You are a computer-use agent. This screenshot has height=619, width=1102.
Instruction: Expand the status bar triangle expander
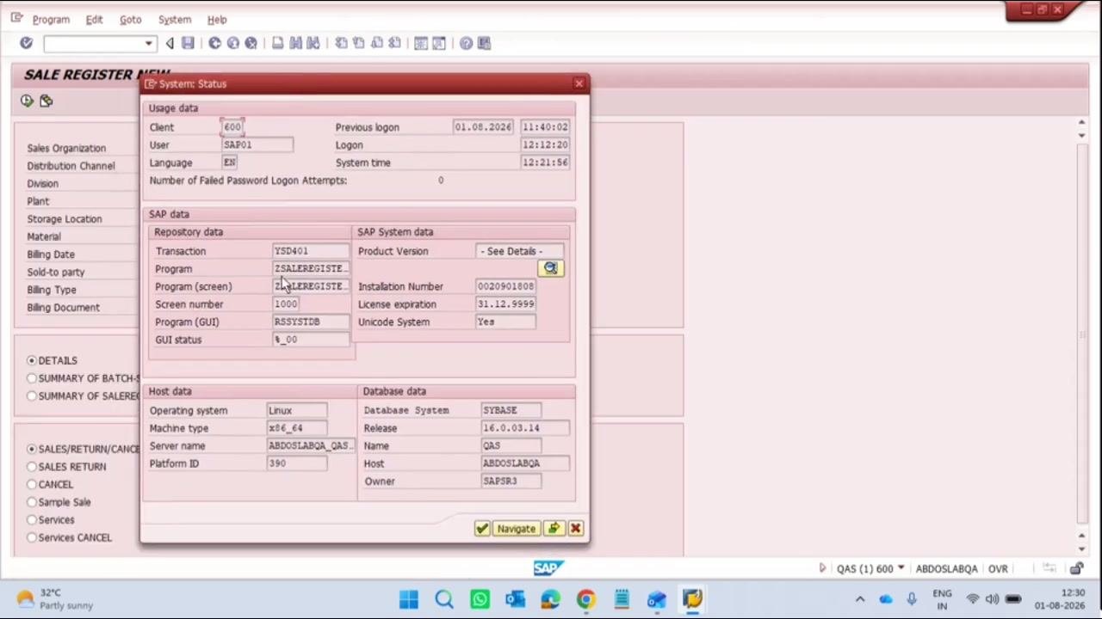(822, 568)
